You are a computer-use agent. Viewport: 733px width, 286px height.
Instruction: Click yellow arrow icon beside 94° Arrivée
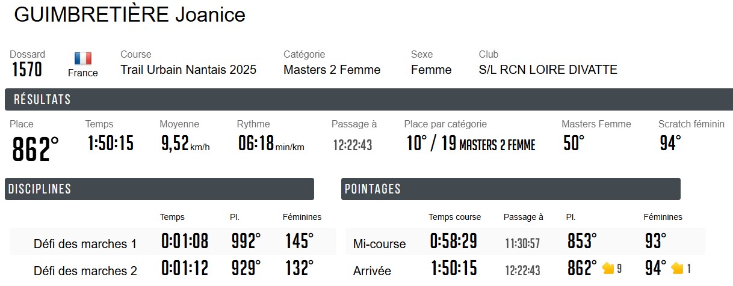coord(677,268)
